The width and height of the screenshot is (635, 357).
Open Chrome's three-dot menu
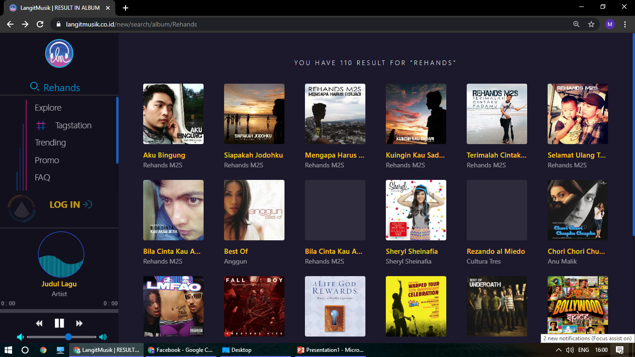click(625, 24)
